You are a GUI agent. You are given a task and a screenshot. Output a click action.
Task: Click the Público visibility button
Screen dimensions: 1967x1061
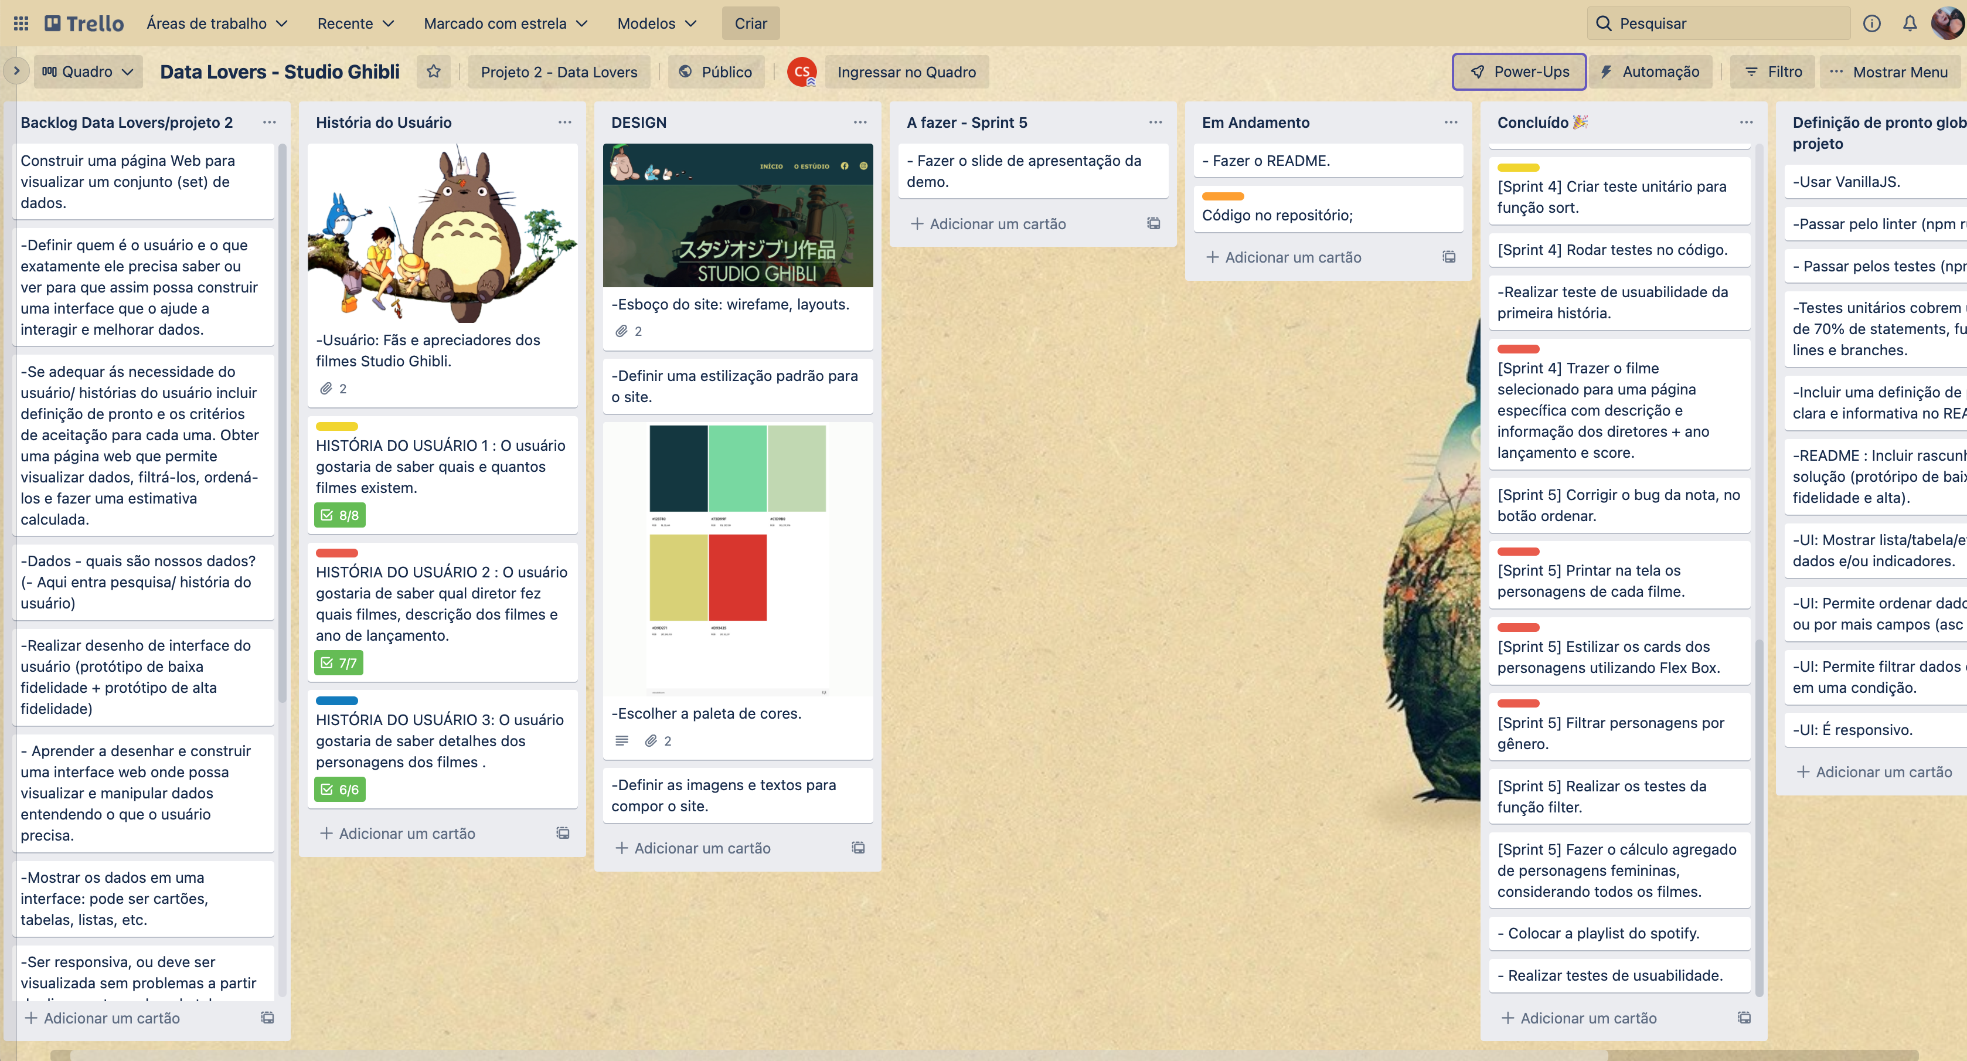tap(716, 72)
